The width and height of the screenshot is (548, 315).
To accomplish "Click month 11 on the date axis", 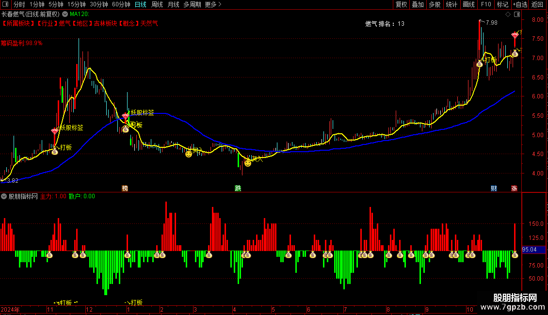I will click(x=50, y=309).
